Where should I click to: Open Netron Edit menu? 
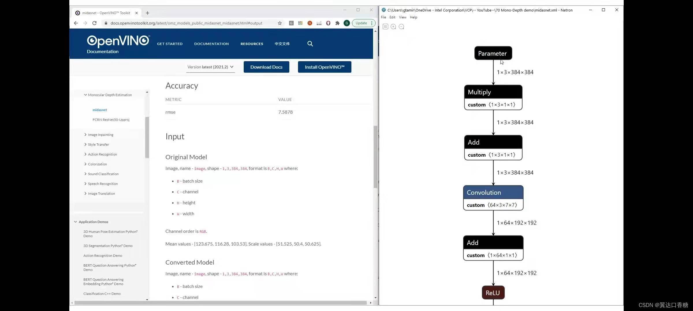click(392, 17)
